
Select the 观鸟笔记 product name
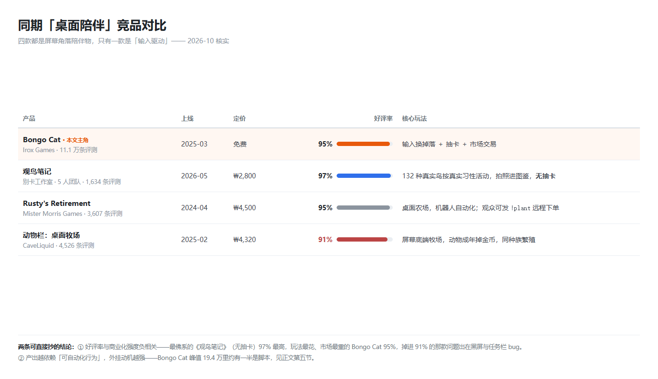coord(37,172)
